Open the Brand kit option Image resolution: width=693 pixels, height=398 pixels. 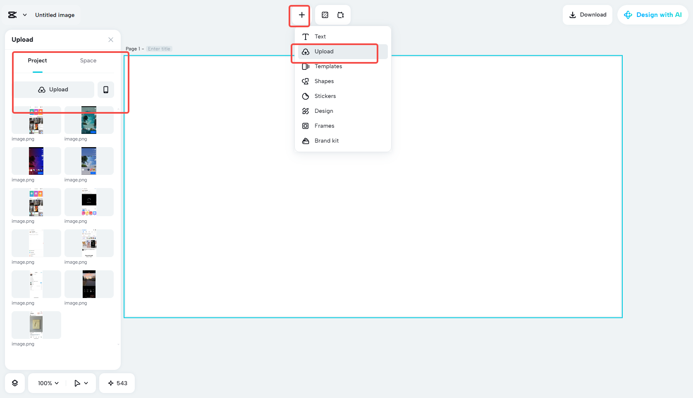[x=326, y=141]
